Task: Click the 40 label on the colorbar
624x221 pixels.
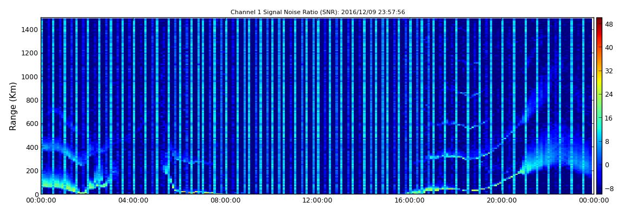Action: point(609,47)
